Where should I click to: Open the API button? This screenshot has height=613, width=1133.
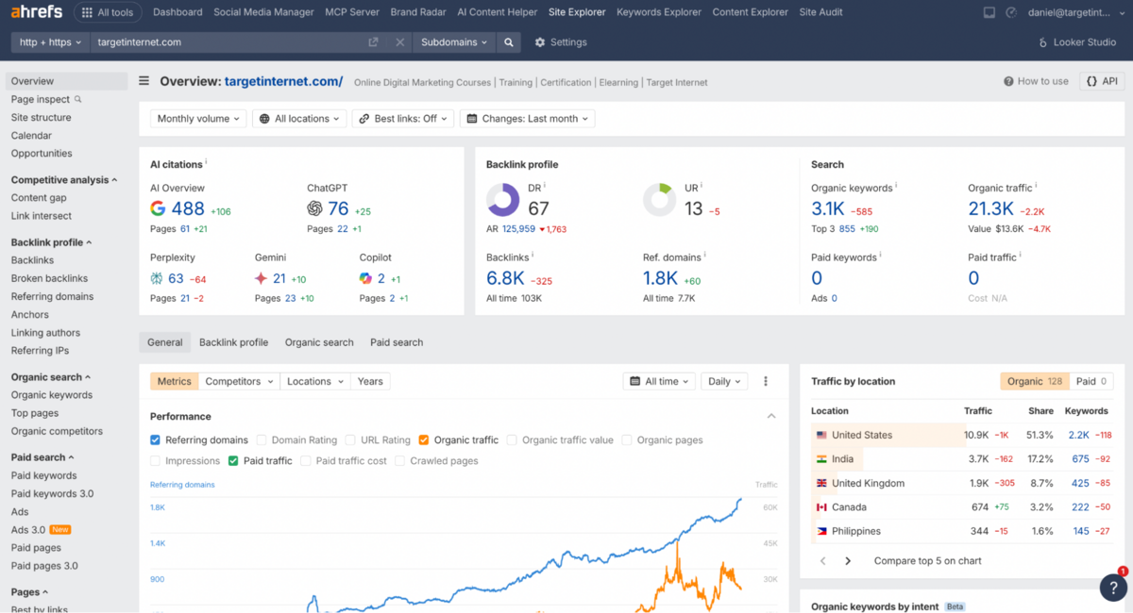coord(1102,81)
